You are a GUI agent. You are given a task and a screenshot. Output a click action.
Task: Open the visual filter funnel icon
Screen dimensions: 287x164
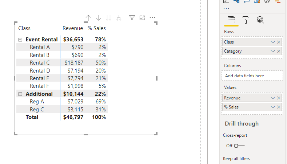(132, 18)
